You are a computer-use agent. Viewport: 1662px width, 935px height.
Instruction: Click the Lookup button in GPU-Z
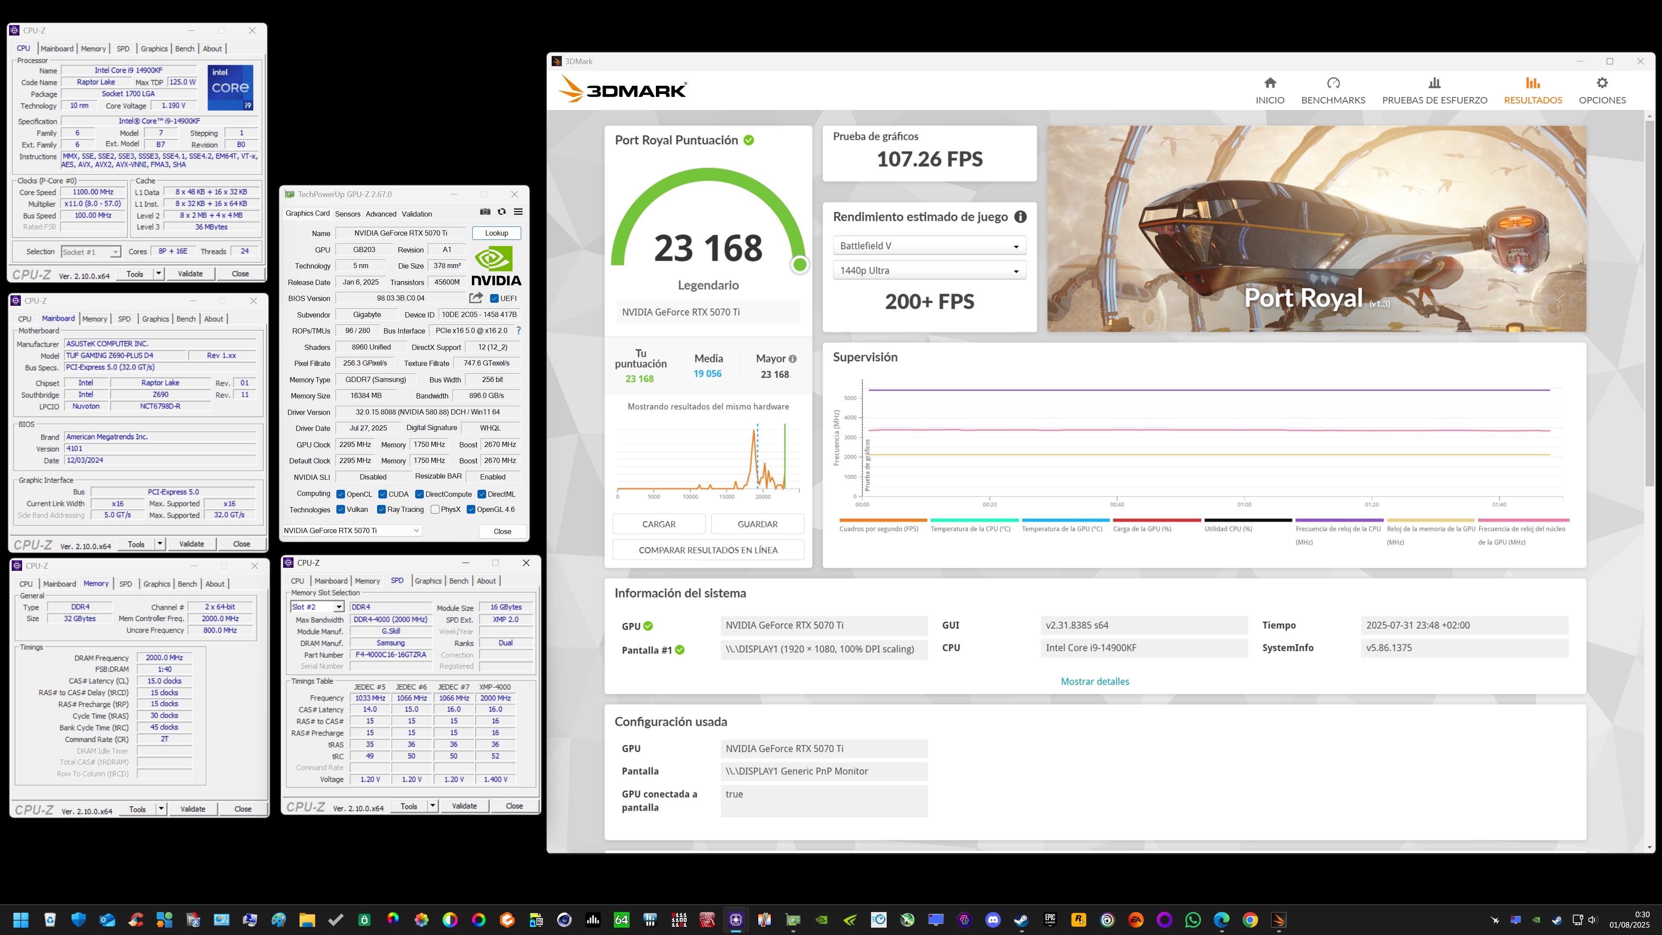pos(496,233)
